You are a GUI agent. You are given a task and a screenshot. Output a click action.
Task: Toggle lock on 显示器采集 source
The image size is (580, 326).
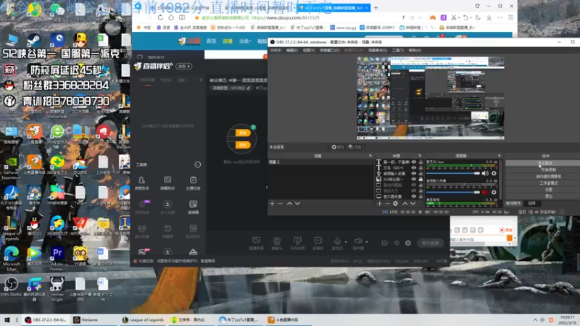tap(420, 196)
